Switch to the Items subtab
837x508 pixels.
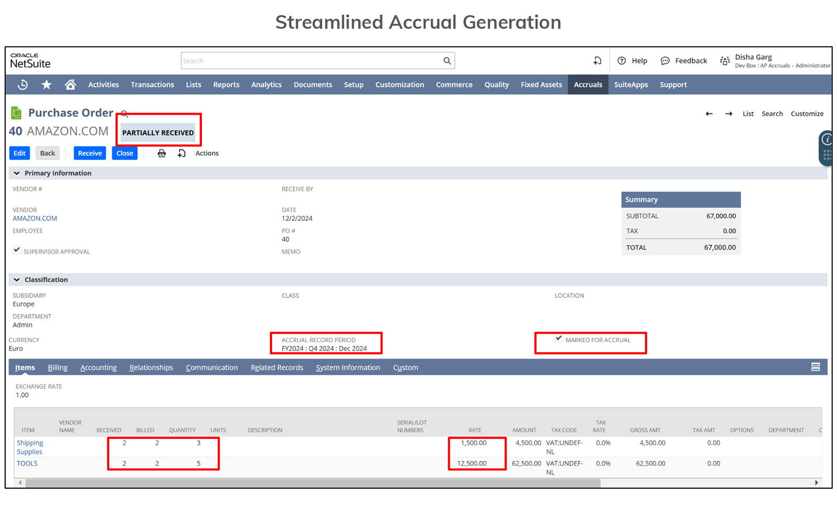tap(25, 367)
